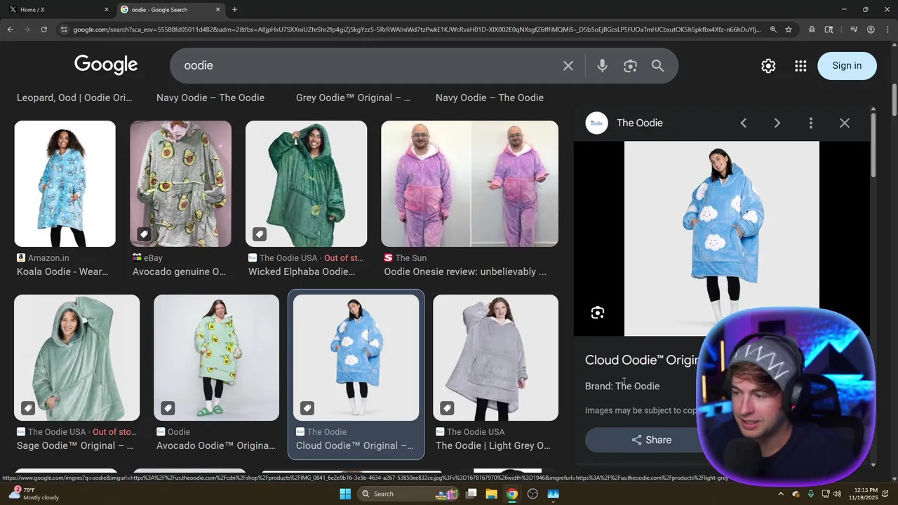Open the media controls toolbar icon
Screen dimensions: 898x505
tap(854, 29)
